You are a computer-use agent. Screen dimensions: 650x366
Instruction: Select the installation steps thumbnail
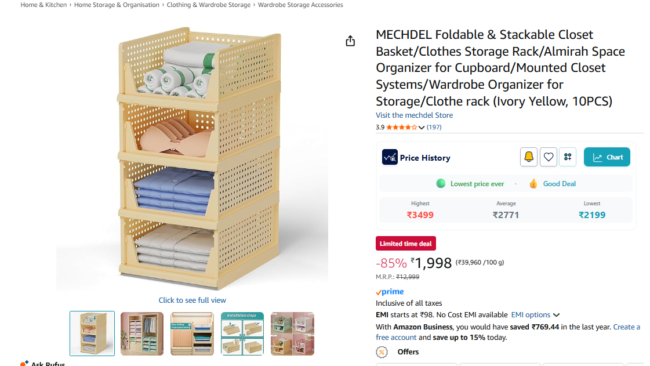click(242, 334)
